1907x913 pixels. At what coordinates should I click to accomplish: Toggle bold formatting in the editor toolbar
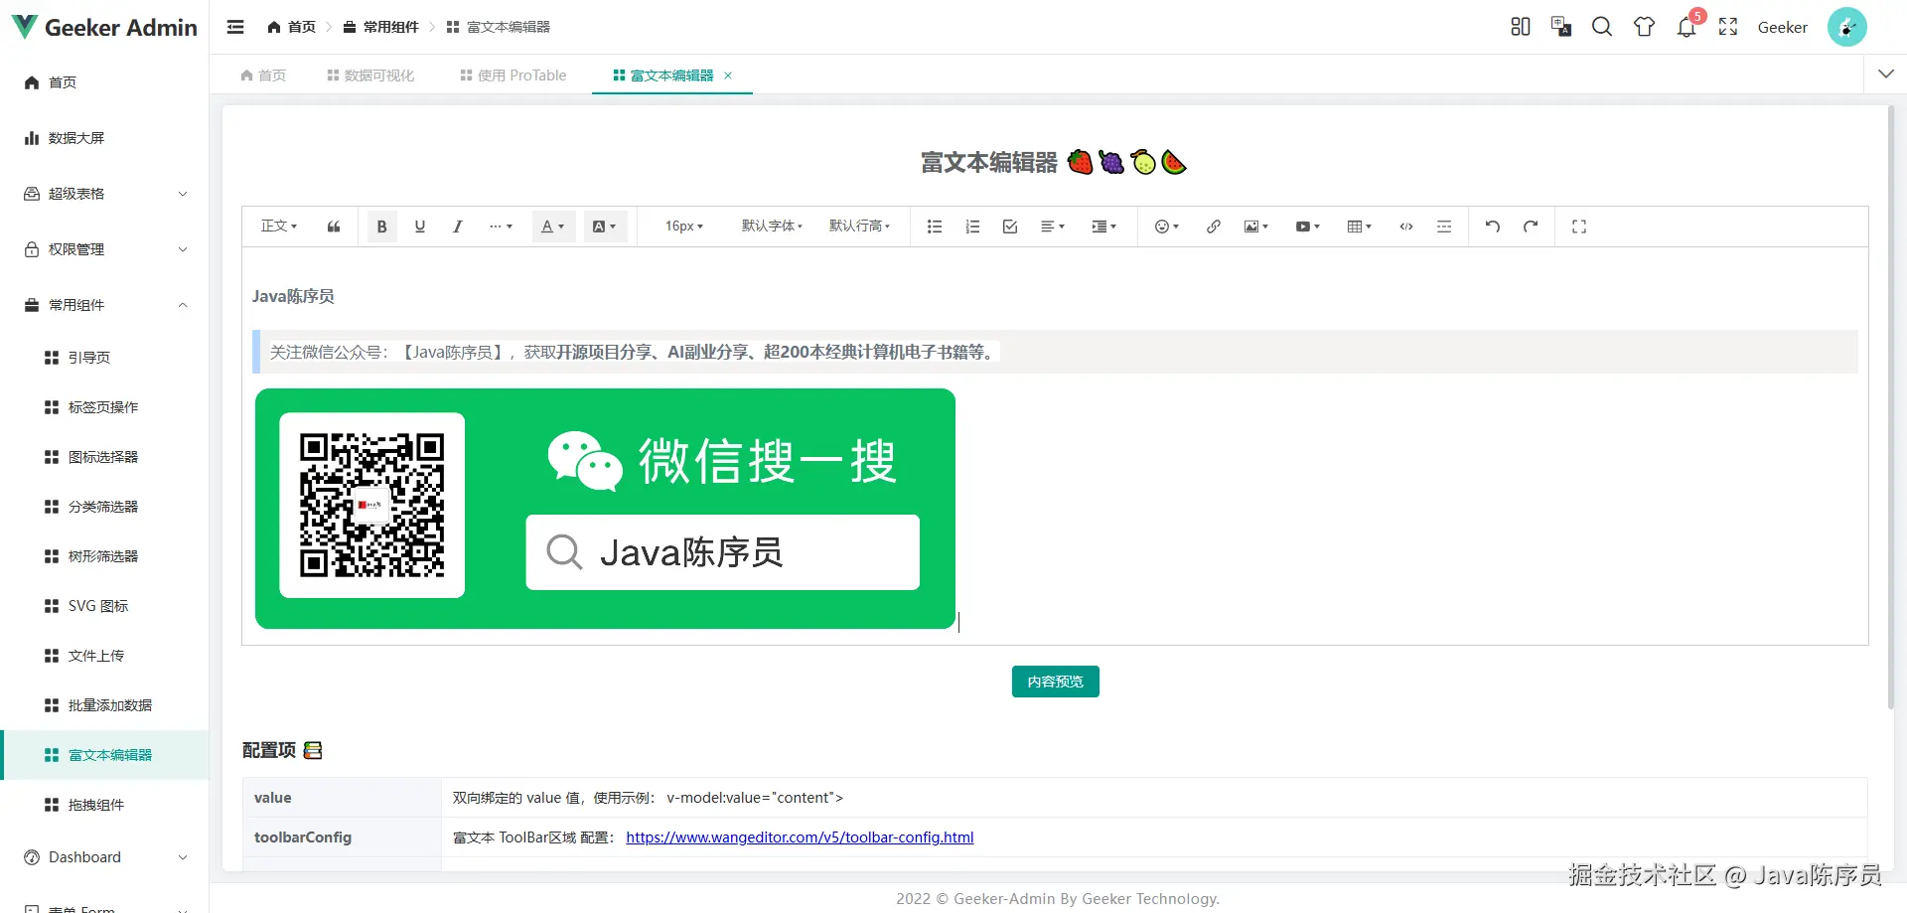click(x=381, y=227)
